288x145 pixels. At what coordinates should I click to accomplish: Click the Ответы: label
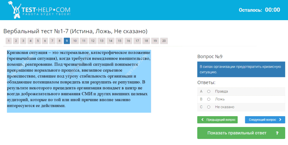206,83
